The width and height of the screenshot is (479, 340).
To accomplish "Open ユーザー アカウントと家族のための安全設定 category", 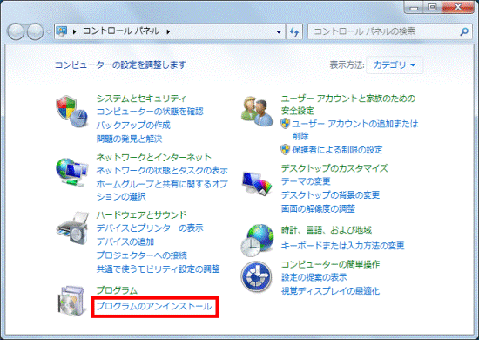I will point(348,105).
